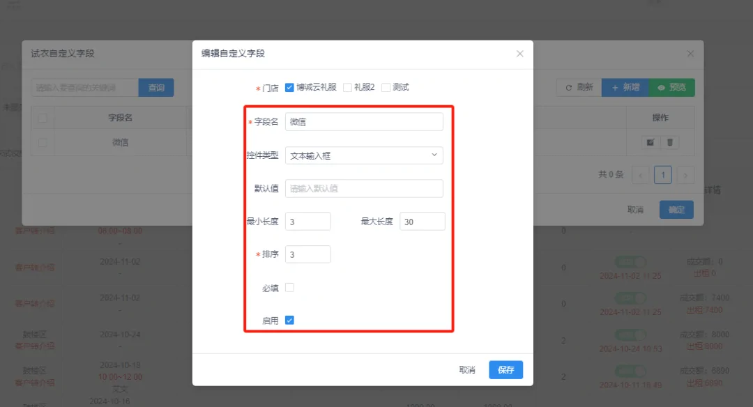Screen dimensions: 753x407
Task: Click the 字段名 input containing 微信
Action: coord(364,122)
